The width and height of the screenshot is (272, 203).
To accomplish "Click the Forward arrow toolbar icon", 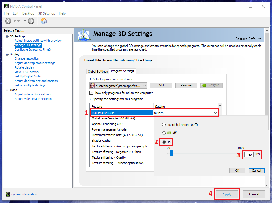I will 31,21.
